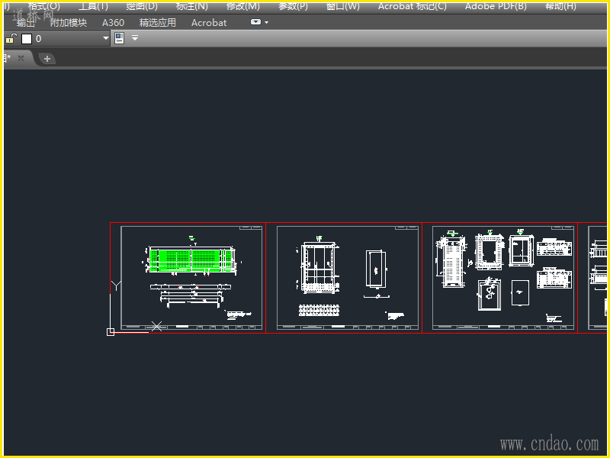Switch to the 附加模块 ribbon tab

tap(69, 23)
